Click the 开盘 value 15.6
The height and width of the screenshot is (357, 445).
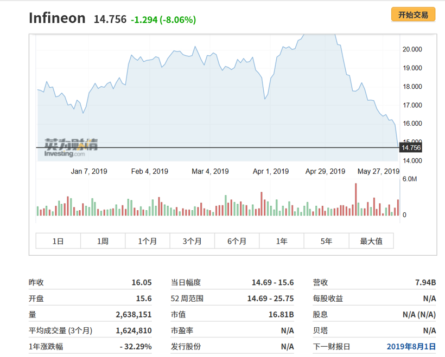(144, 298)
